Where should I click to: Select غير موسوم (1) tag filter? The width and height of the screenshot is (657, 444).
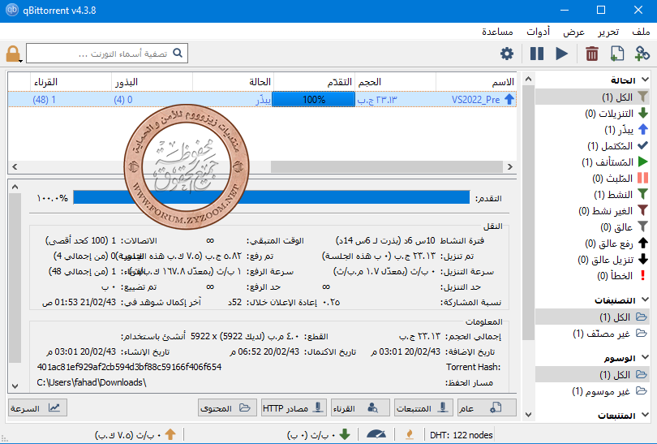(x=592, y=390)
